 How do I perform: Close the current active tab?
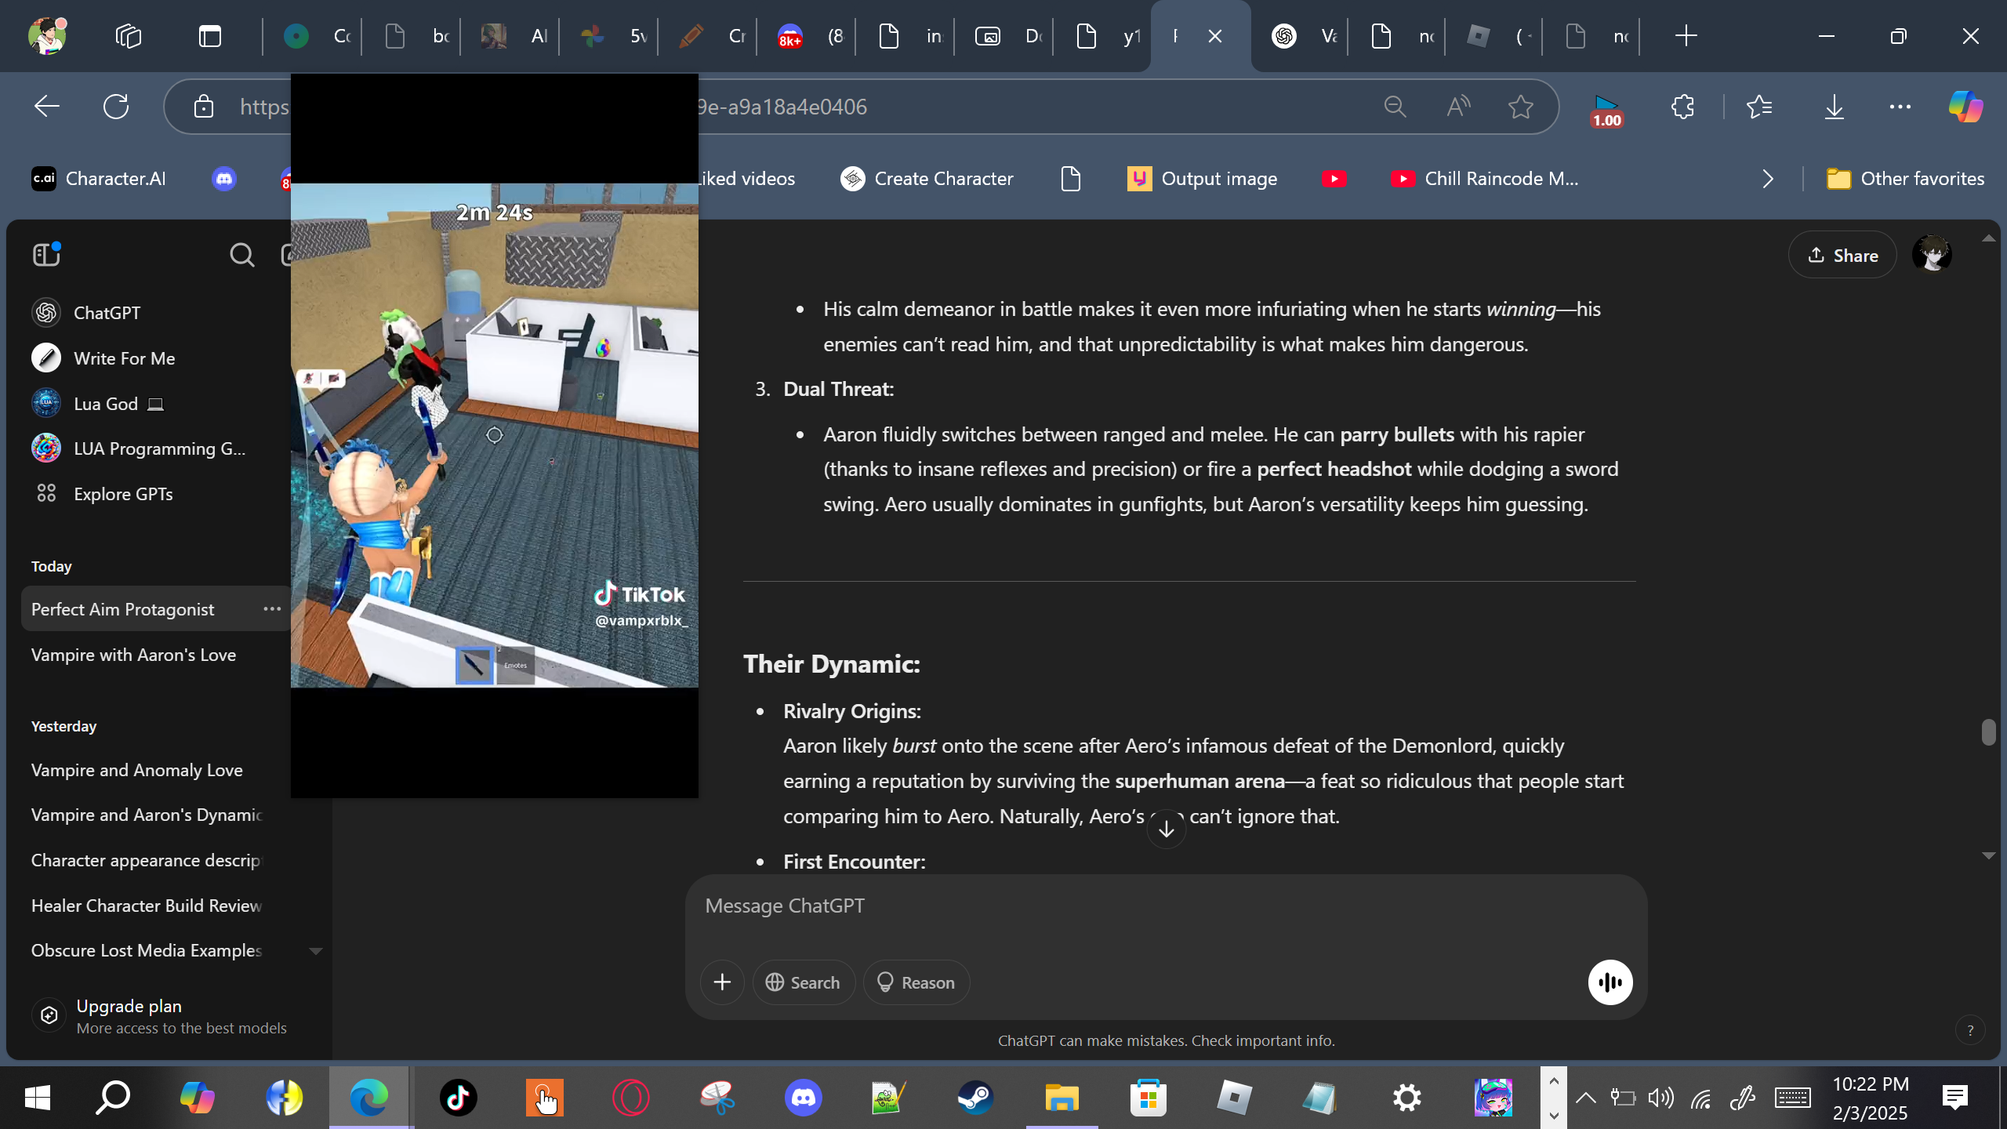click(x=1215, y=36)
